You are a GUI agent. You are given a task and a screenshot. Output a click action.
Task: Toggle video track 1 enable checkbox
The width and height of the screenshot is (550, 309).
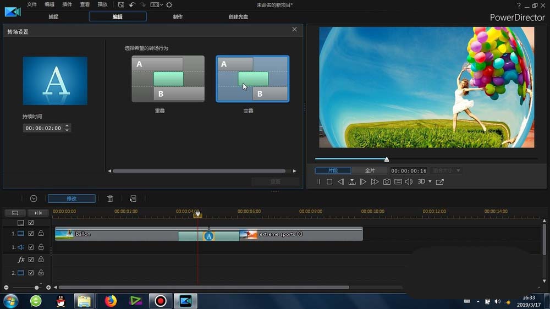pyautogui.click(x=31, y=233)
